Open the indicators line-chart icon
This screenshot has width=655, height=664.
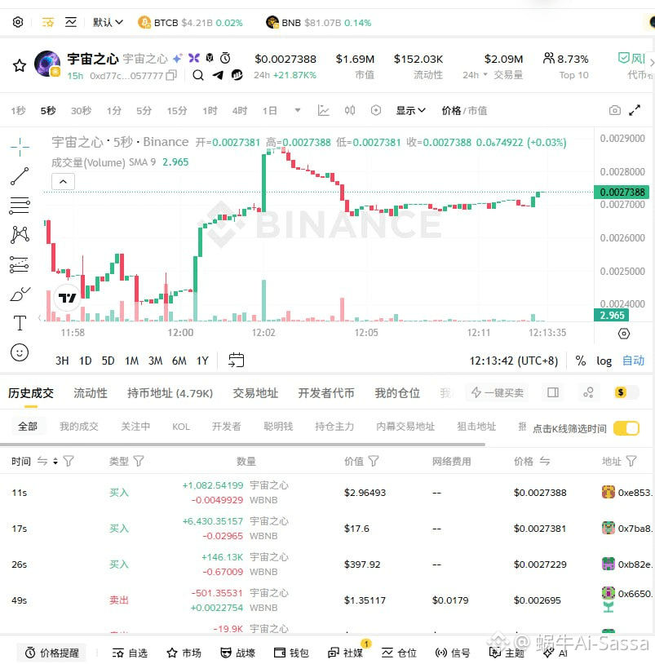click(x=324, y=110)
